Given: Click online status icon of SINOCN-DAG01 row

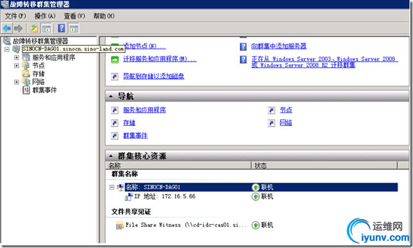Looking at the screenshot, I should point(255,188).
